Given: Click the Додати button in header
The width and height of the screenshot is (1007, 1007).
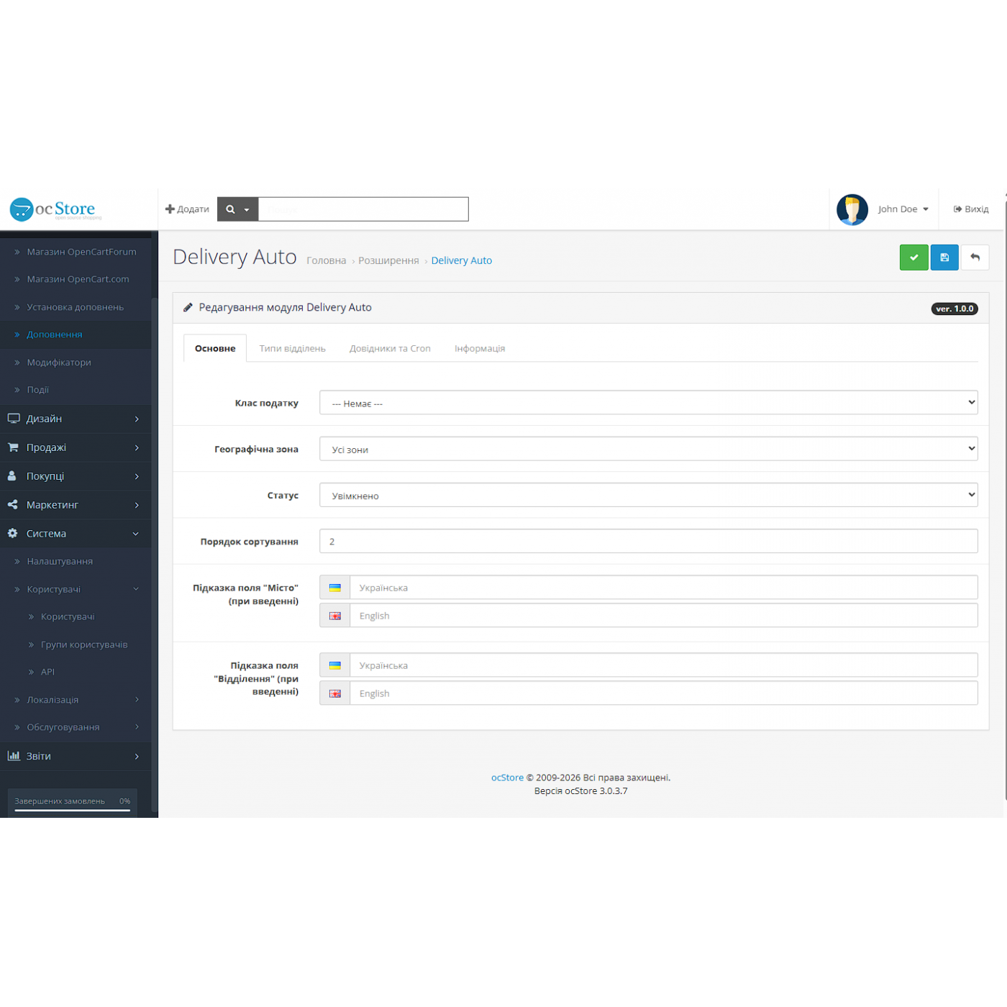Looking at the screenshot, I should 187,209.
